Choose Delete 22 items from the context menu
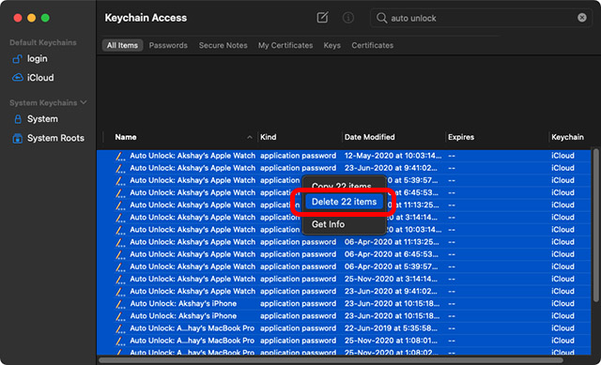 click(x=345, y=202)
